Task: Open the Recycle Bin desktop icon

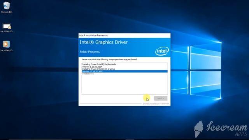Action: click(x=7, y=7)
